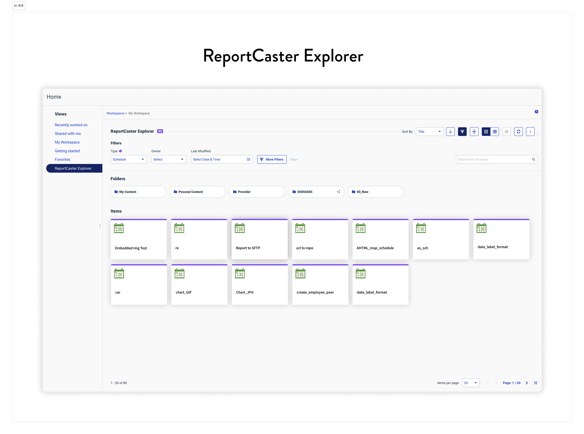Click the schedule icon on Report to SFTP card

click(240, 228)
